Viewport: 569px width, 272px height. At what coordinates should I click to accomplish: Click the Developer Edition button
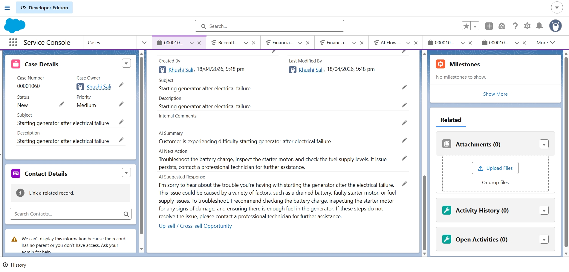coord(44,7)
